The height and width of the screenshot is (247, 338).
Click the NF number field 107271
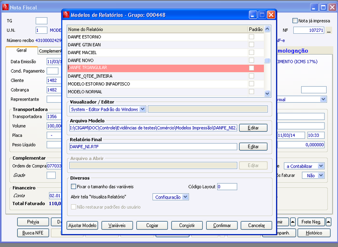(x=308, y=30)
